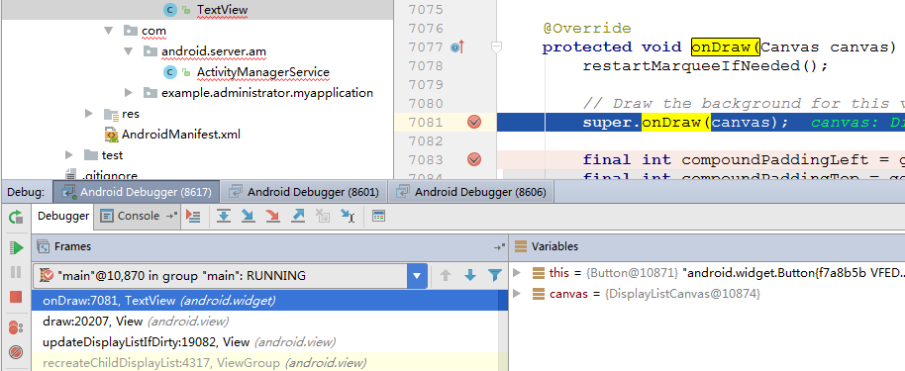
Task: Collapse the android.server.am package
Action: 129,50
